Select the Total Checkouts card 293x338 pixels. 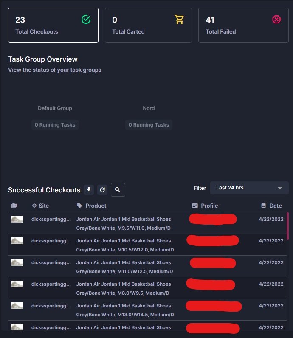coord(53,25)
